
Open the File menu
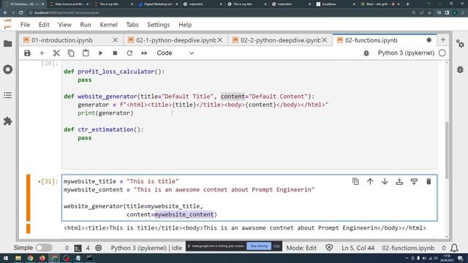point(25,25)
